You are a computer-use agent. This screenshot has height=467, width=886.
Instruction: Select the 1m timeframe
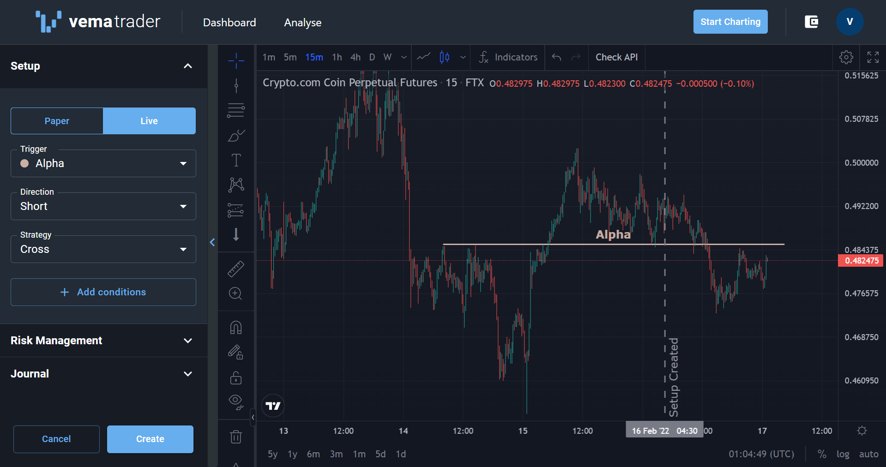(269, 57)
